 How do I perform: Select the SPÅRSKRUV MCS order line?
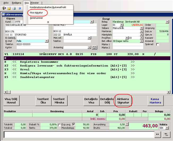click(x=87, y=54)
